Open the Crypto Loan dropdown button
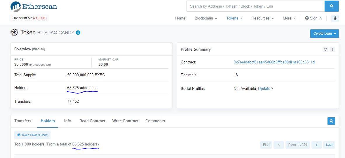The image size is (345, 158). pos(325,33)
